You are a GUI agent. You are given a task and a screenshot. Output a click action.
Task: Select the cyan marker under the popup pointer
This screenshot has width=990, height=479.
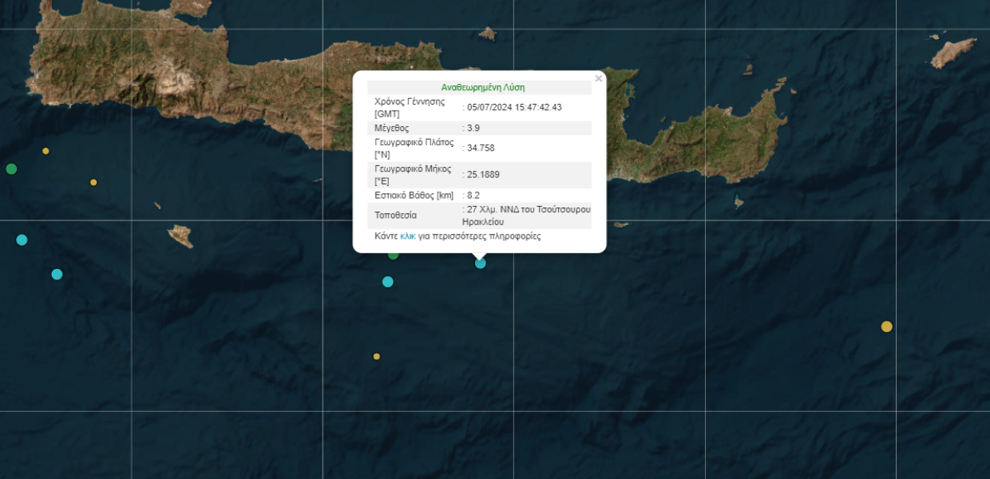point(481,263)
